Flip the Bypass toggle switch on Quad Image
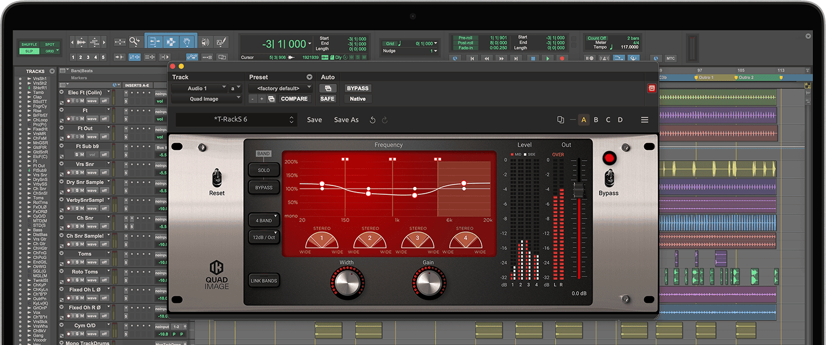Viewport: 826px width, 345px height. pos(608,178)
